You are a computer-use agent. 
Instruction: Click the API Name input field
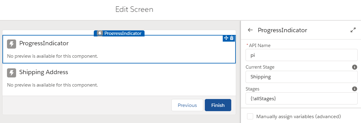301,55
